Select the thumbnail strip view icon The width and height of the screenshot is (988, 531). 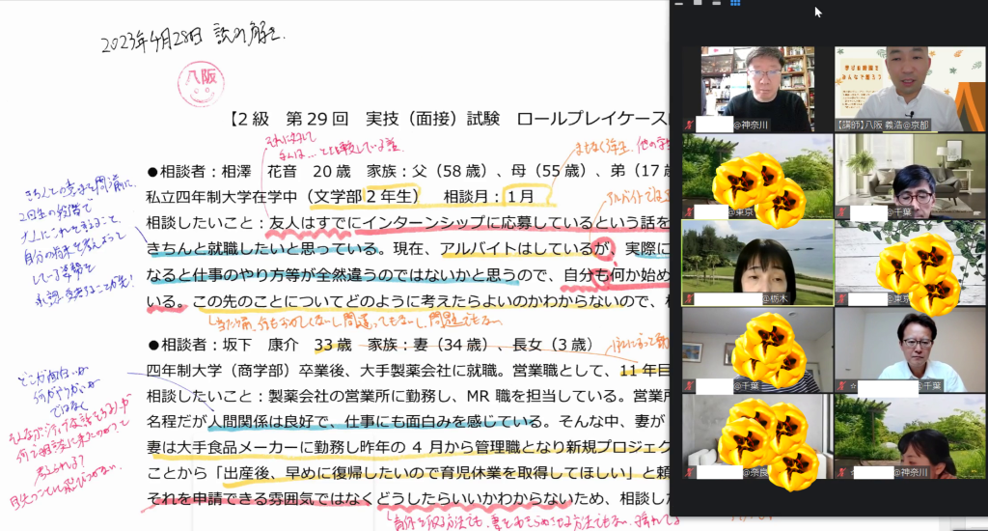coord(717,4)
